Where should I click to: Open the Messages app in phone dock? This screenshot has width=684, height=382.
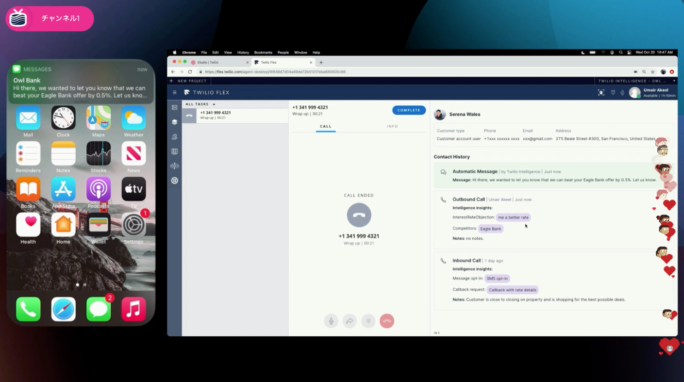[99, 309]
